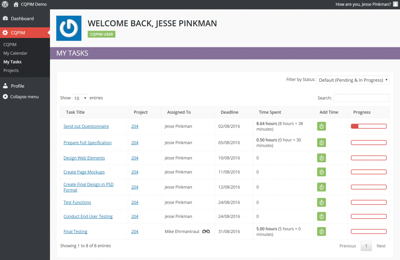Click the CQPIM power logo image
The image size is (400, 260).
click(69, 28)
